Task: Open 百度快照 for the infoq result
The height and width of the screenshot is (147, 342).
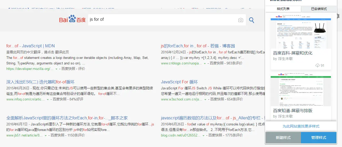Action: (x=60, y=99)
